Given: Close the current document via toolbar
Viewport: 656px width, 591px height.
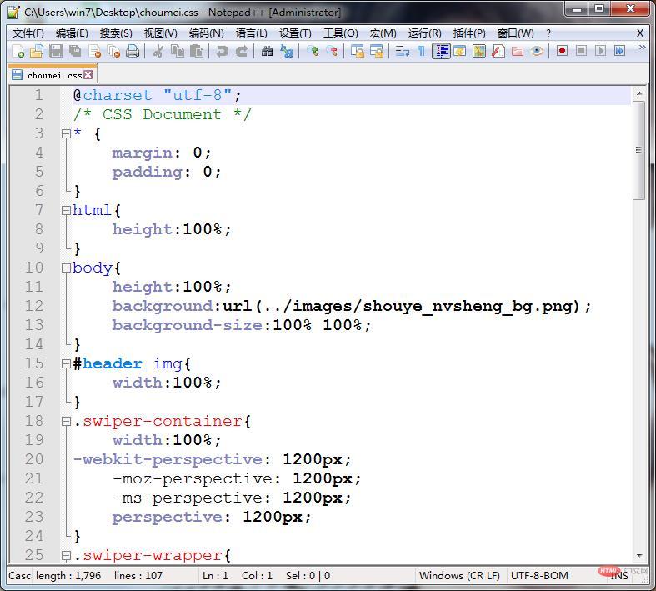Looking at the screenshot, I should pyautogui.click(x=95, y=51).
